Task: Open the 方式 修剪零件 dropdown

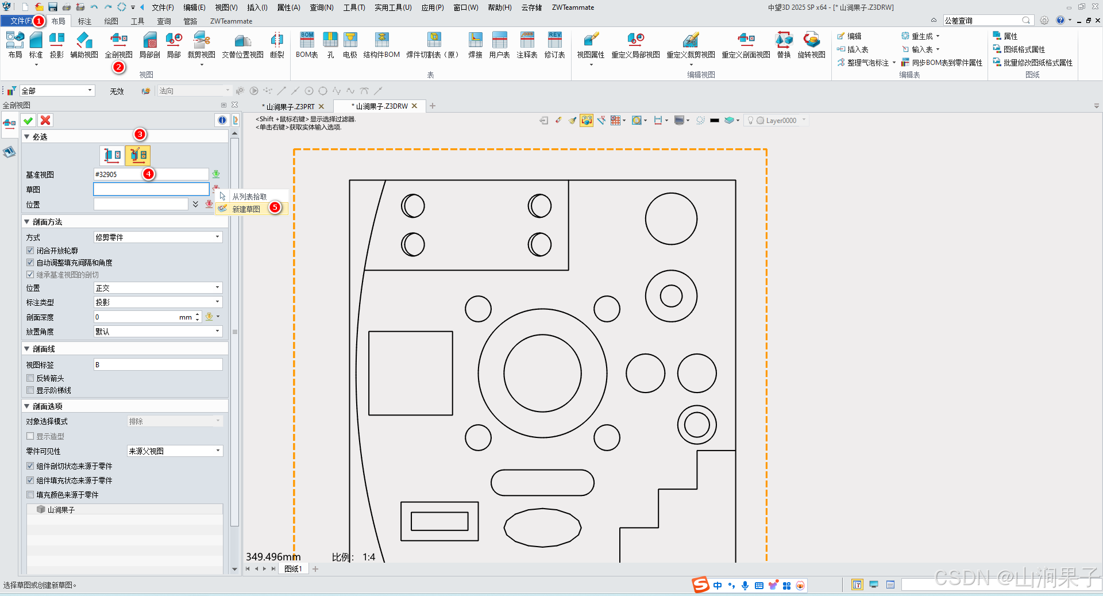Action: pyautogui.click(x=158, y=237)
